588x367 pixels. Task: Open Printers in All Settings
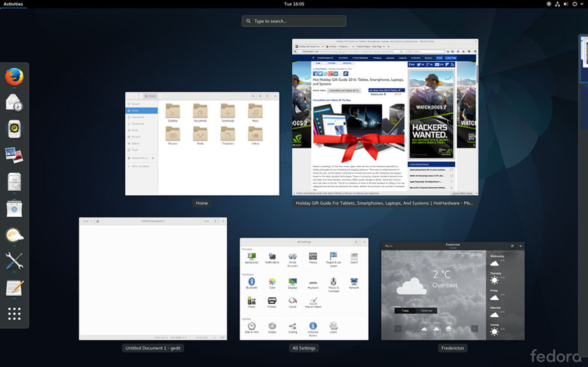pyautogui.click(x=272, y=302)
